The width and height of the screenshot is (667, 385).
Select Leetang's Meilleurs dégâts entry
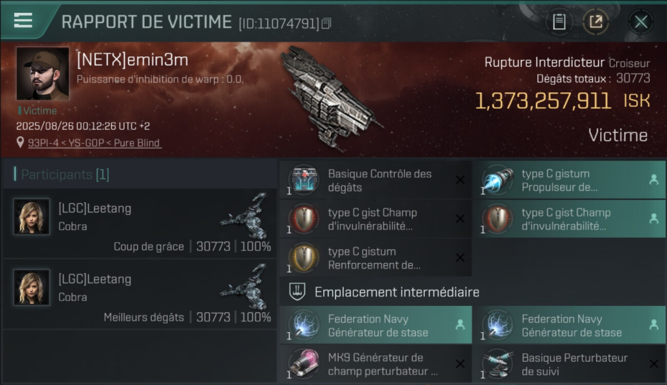140,294
